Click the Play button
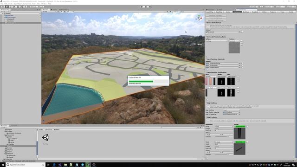This screenshot has height=167, width=297. [142, 6]
